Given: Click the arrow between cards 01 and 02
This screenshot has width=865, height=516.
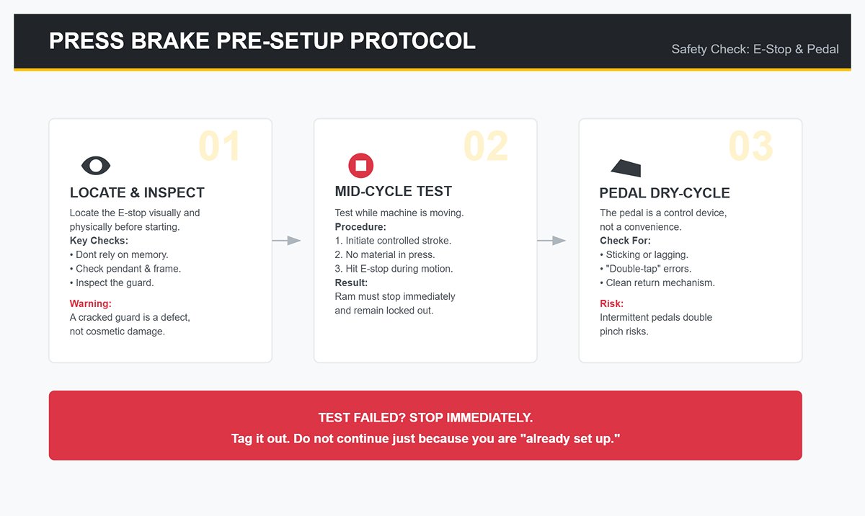Looking at the screenshot, I should pos(286,241).
